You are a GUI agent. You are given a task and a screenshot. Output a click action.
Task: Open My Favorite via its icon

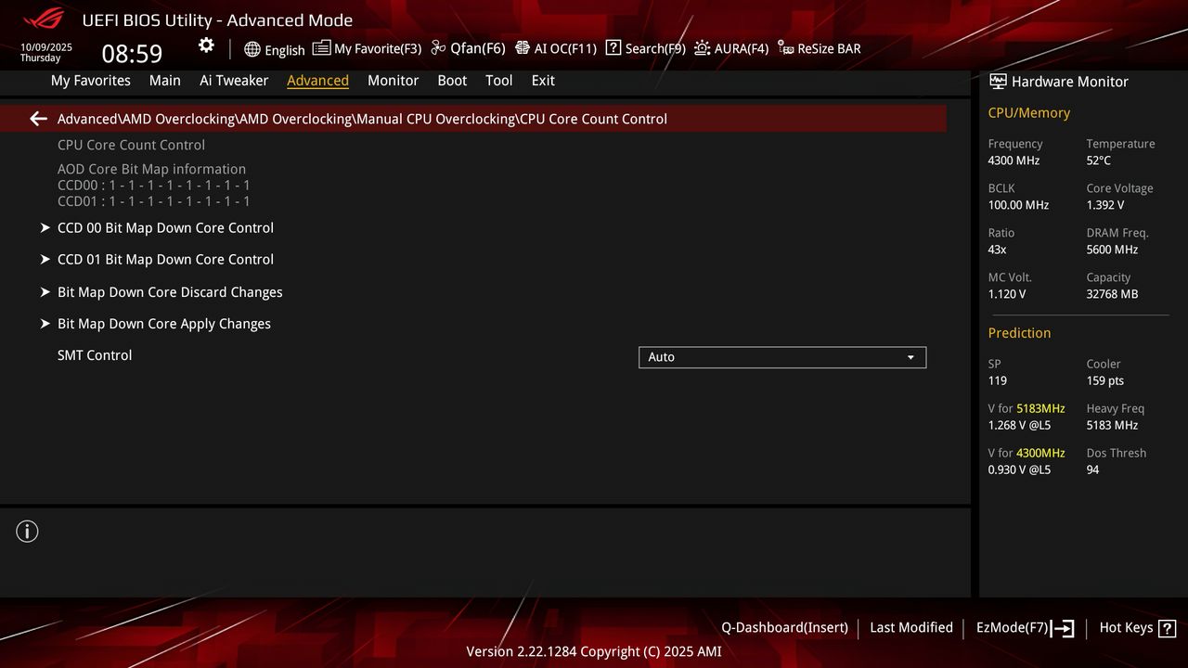[x=320, y=47]
